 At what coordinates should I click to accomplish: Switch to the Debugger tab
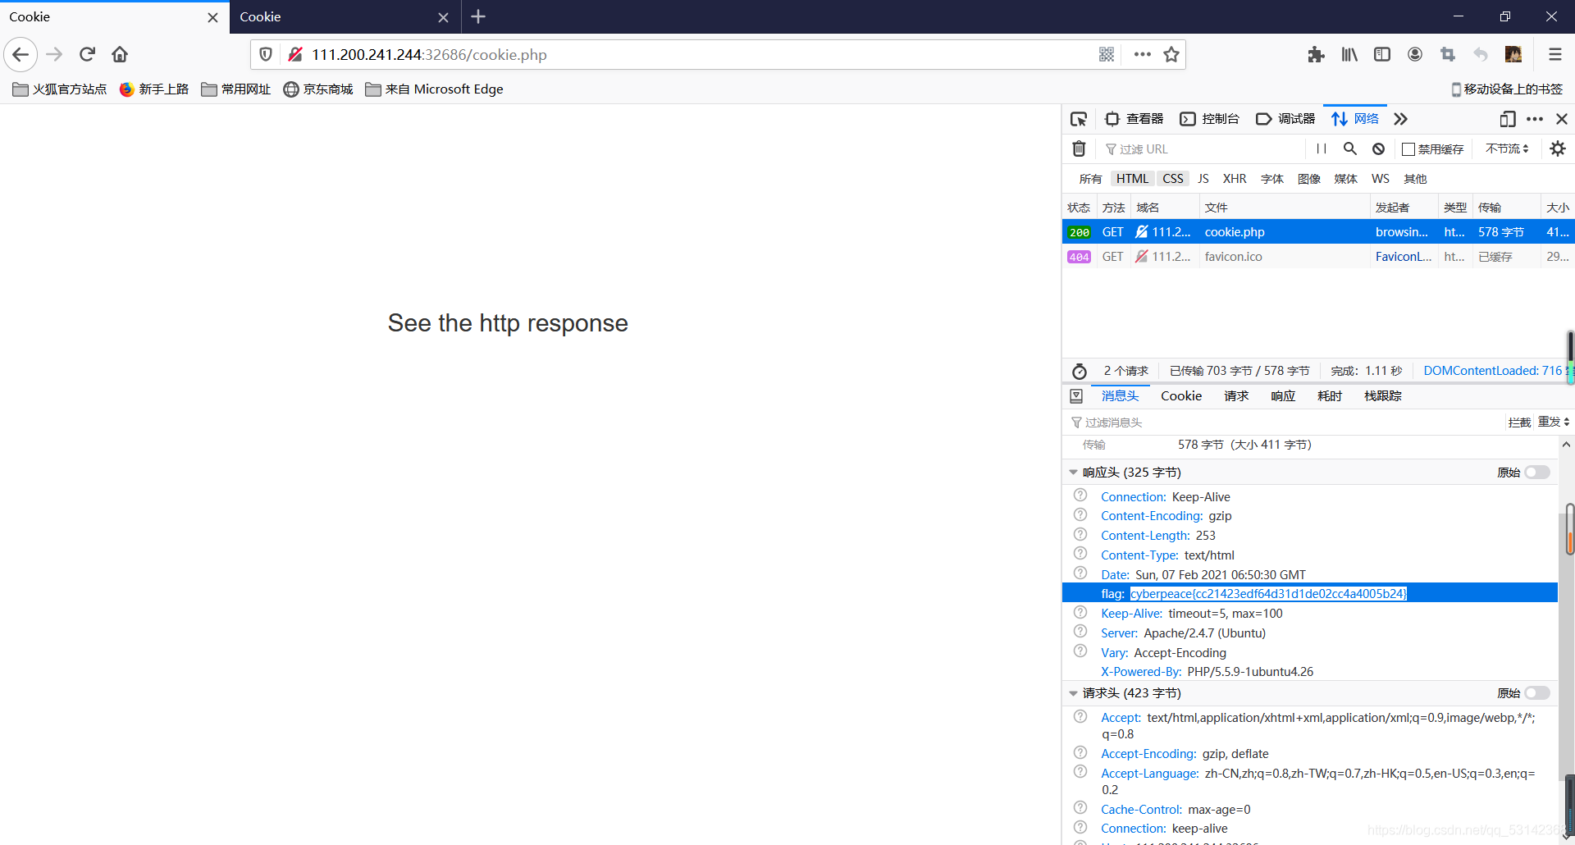click(1285, 119)
